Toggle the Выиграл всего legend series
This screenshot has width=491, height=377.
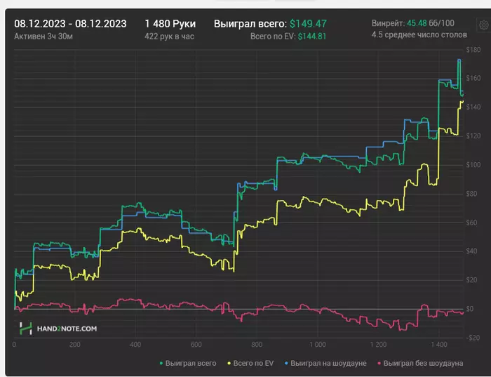tap(191, 363)
